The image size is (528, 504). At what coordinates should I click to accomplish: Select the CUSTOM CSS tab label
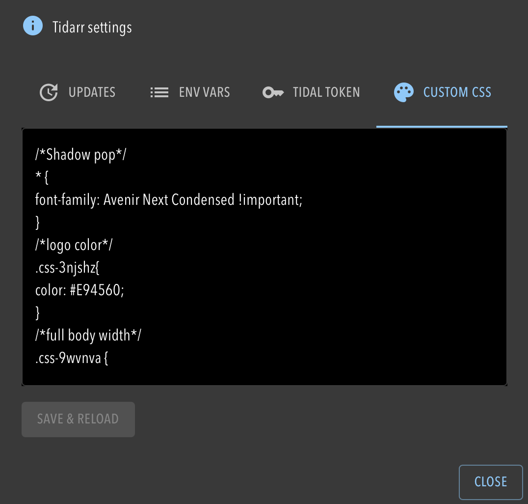(x=457, y=92)
